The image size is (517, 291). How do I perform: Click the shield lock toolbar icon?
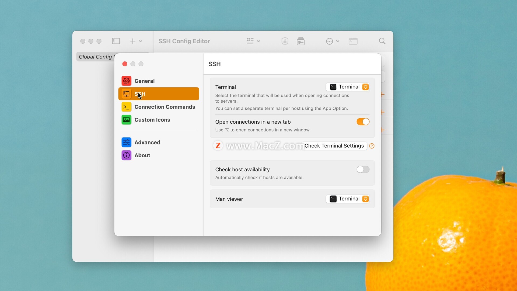click(x=285, y=41)
